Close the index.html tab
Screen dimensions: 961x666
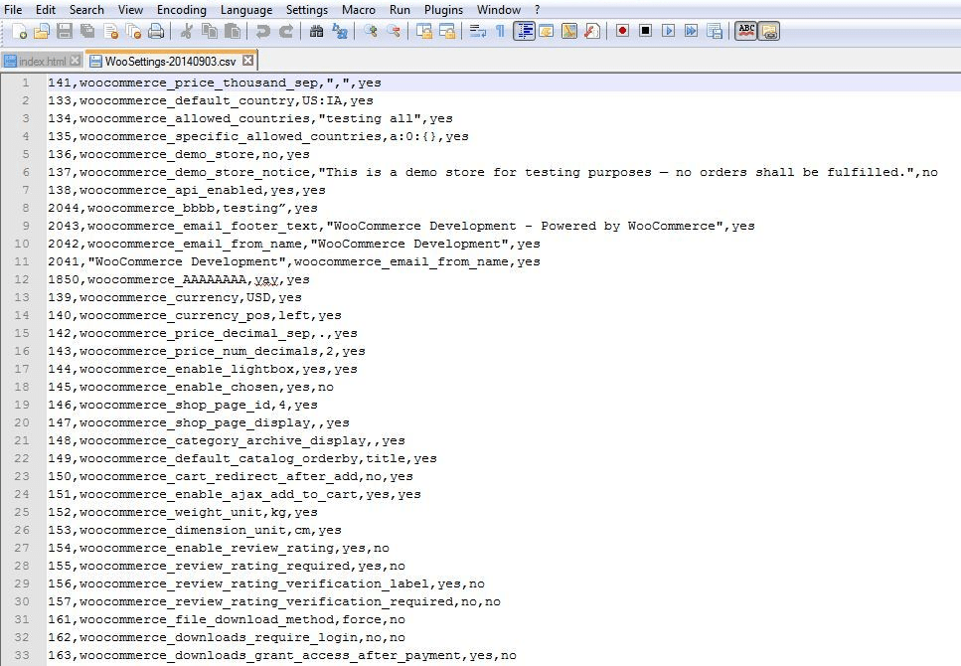click(75, 60)
